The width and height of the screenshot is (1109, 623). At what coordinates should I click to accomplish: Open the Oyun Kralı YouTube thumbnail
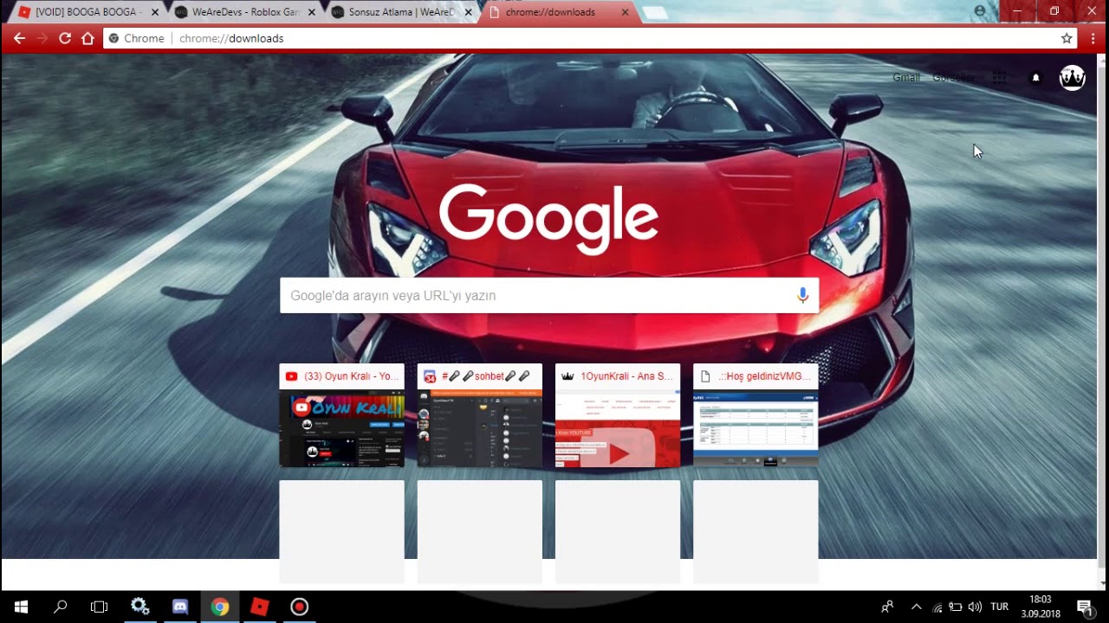tap(341, 415)
